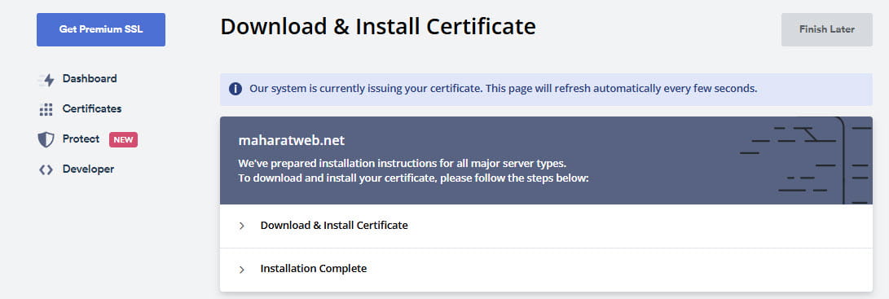Go to Dashboard in sidebar
The image size is (889, 299).
(90, 79)
